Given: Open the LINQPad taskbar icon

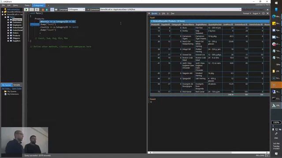Looking at the screenshot, I should coord(276,105).
